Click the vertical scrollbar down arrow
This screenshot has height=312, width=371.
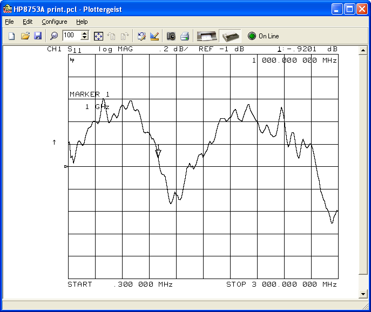coord(363,294)
